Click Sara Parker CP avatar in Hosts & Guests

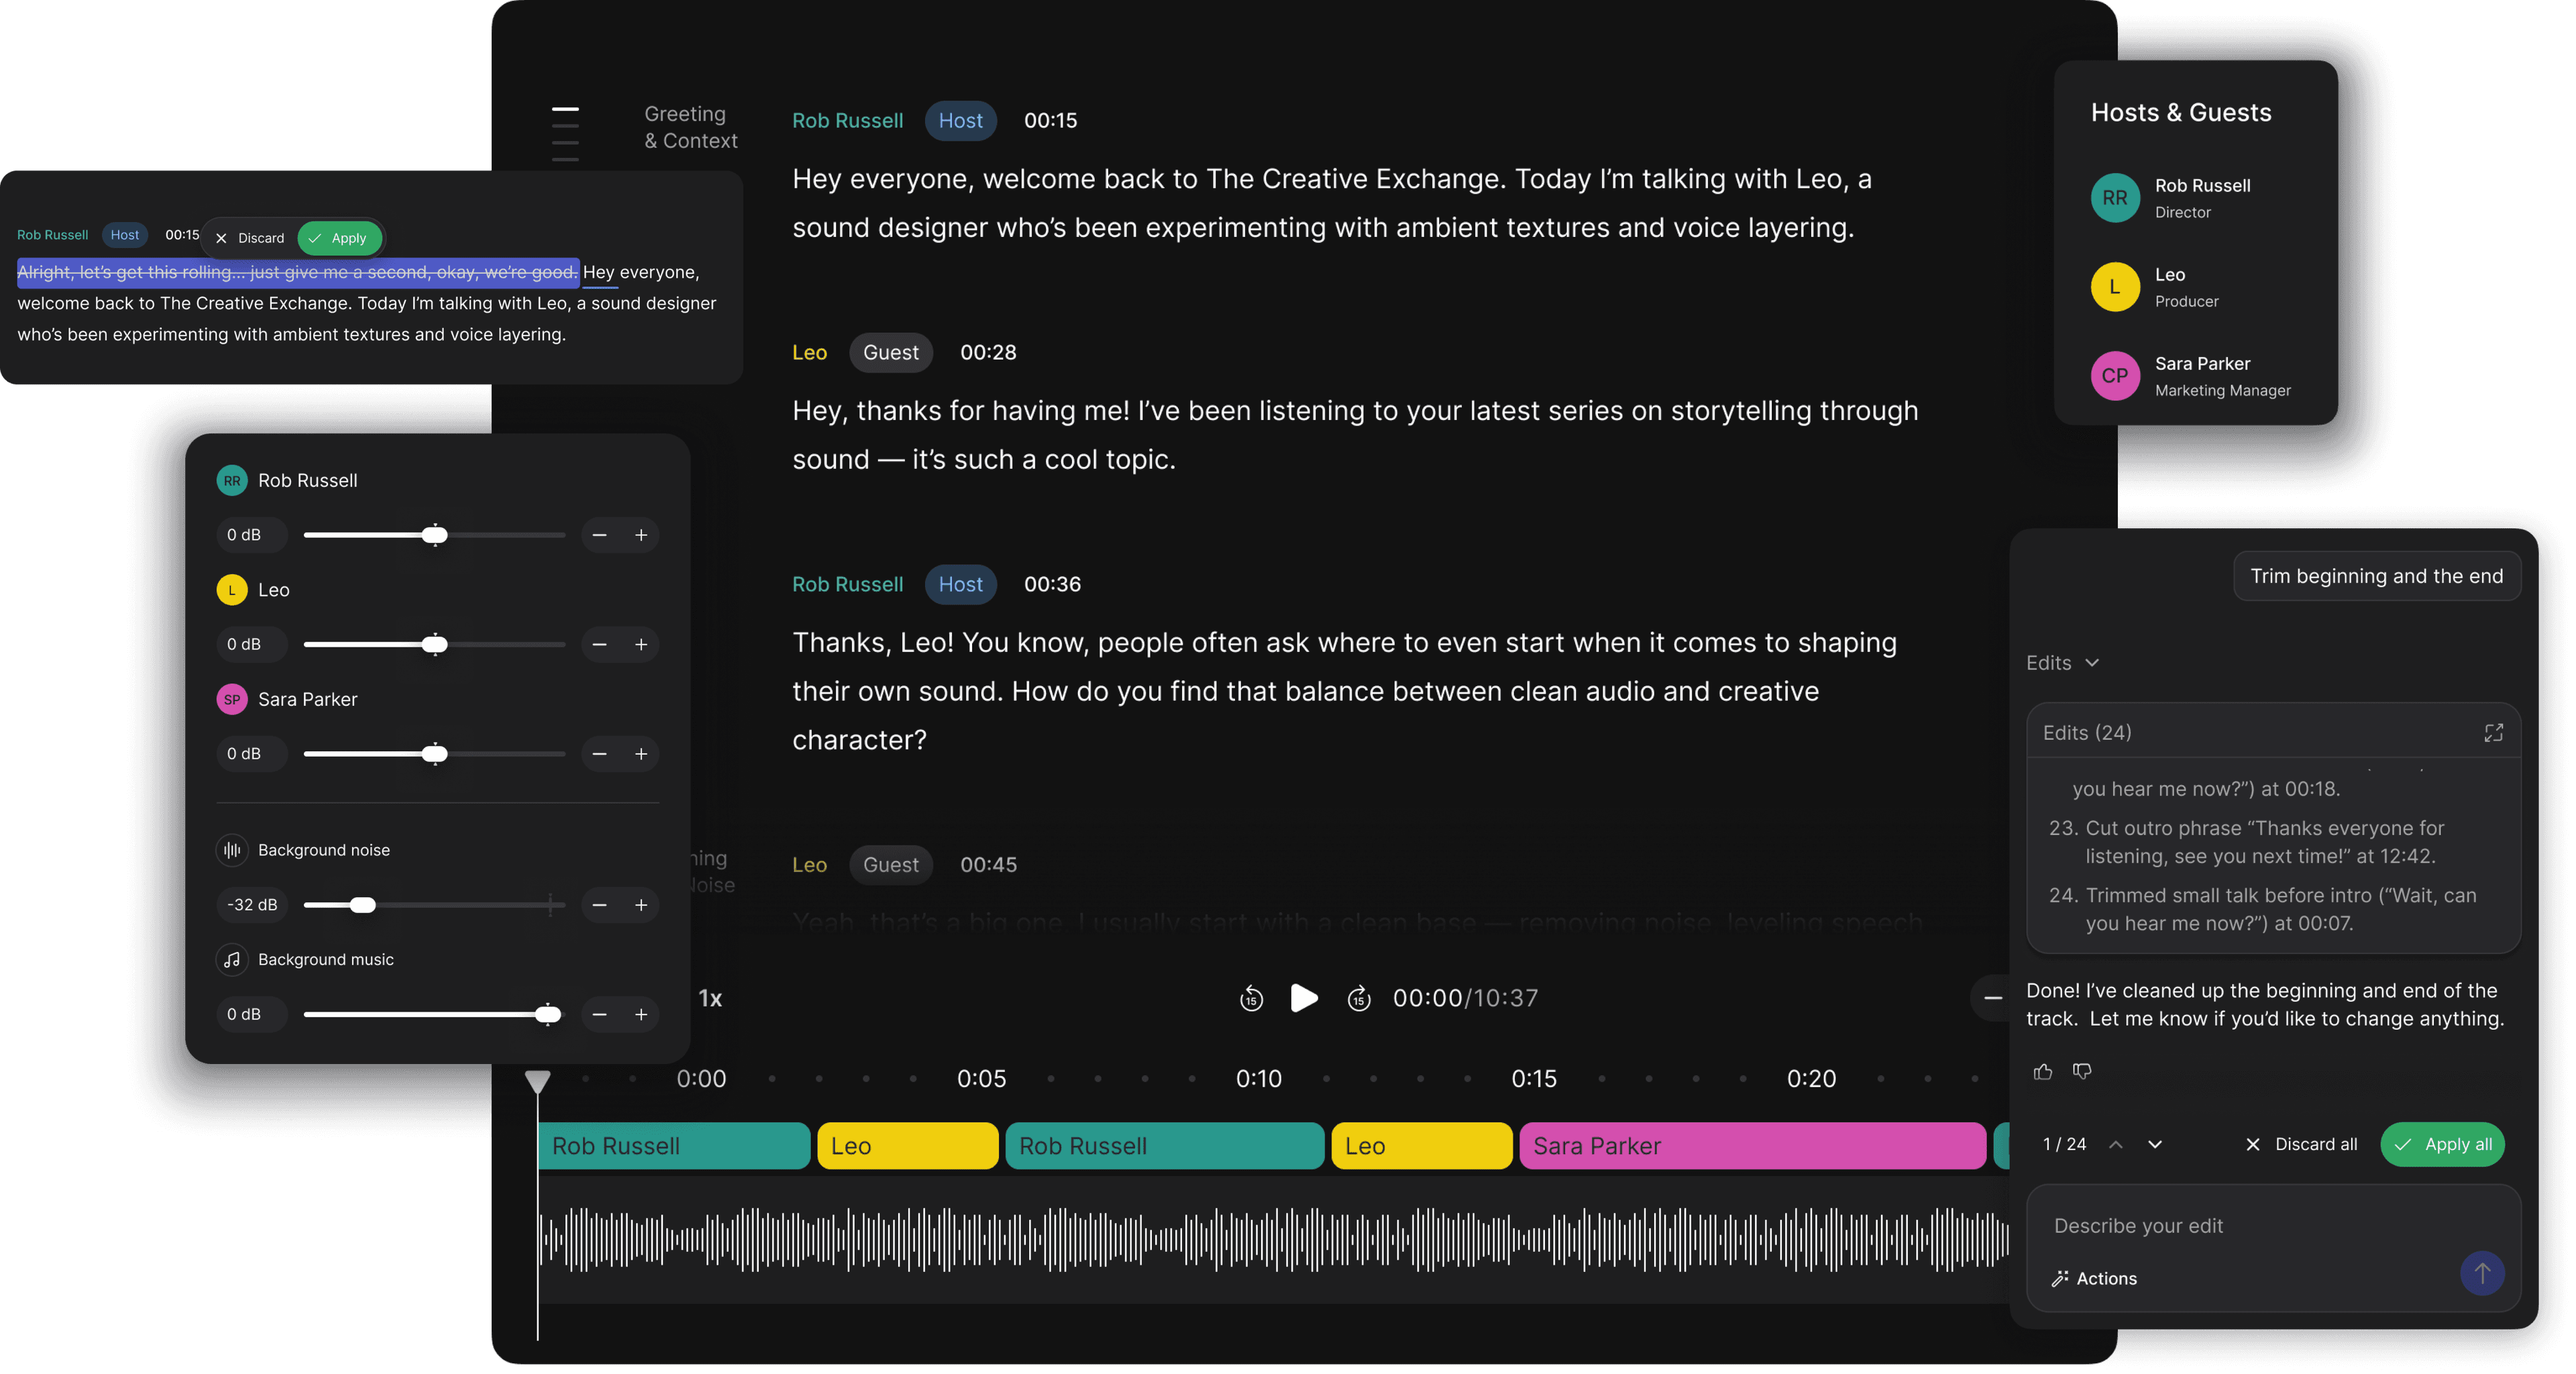pos(2114,376)
